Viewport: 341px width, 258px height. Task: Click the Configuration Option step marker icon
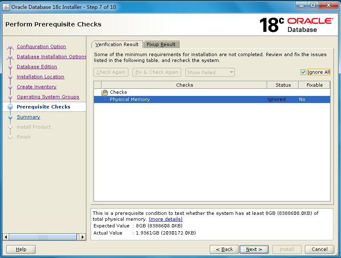(x=10, y=47)
